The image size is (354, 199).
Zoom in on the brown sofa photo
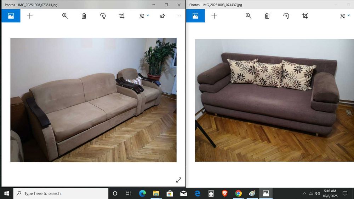coord(249,16)
